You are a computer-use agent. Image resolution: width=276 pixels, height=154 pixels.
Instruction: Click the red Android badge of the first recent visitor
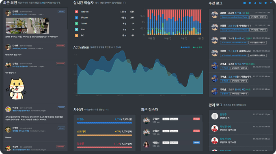196,119
